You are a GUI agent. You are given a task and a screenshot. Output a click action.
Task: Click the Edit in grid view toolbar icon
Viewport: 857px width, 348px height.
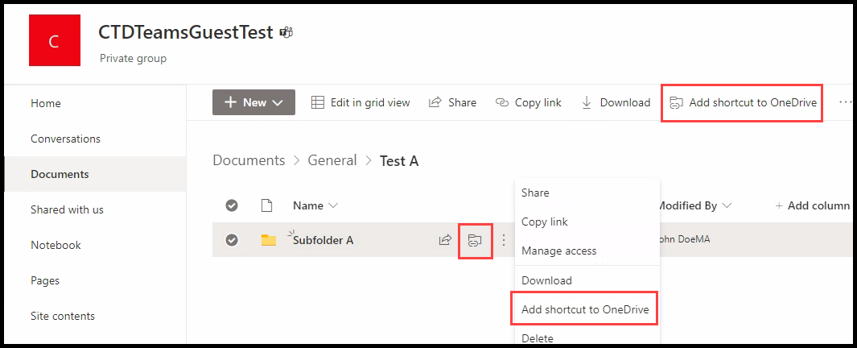click(x=318, y=102)
